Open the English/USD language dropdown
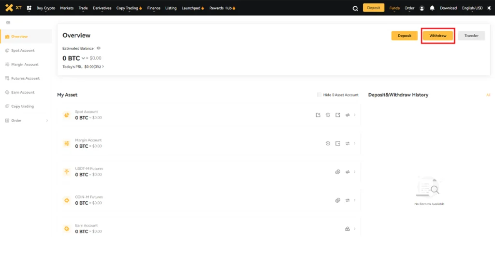The image size is (495, 278). click(x=472, y=8)
